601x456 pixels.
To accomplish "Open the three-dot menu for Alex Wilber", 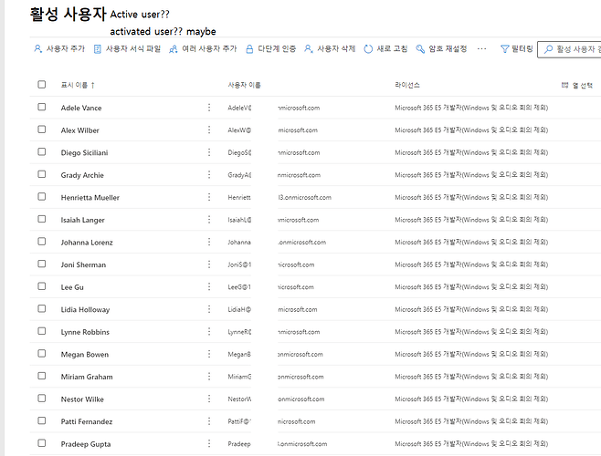I will click(209, 130).
